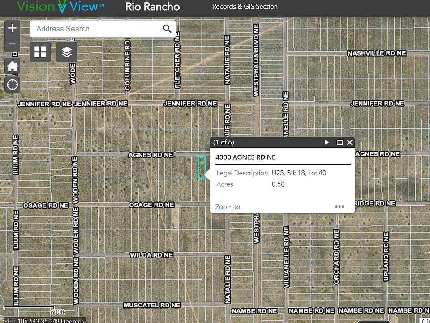Viewport: 430px width, 323px height.
Task: Open the basemap gallery grid
Action: click(x=40, y=52)
